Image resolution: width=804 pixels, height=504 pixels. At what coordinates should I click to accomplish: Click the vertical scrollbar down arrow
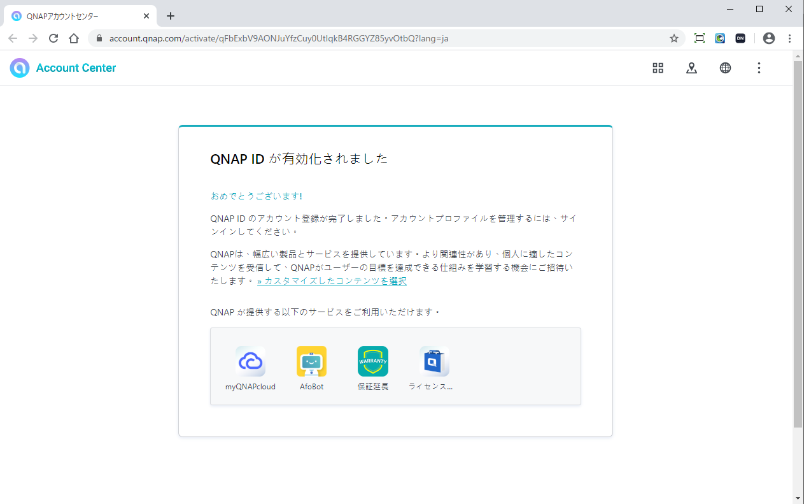tap(798, 498)
